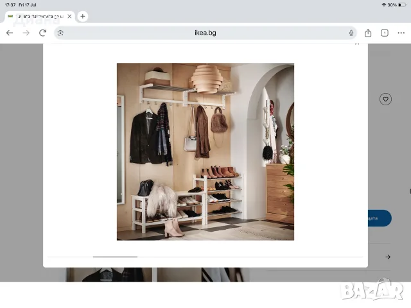The image size is (411, 308).
Task: Open the arrow link at lower right
Action: [x=388, y=257]
